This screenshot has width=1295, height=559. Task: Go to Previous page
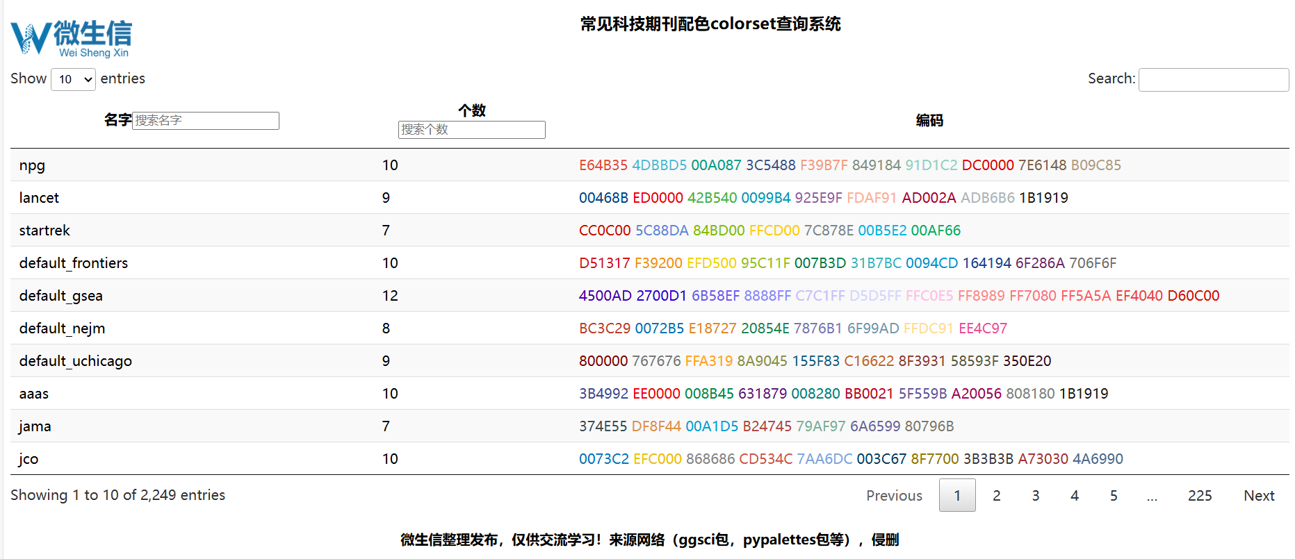pyautogui.click(x=894, y=496)
